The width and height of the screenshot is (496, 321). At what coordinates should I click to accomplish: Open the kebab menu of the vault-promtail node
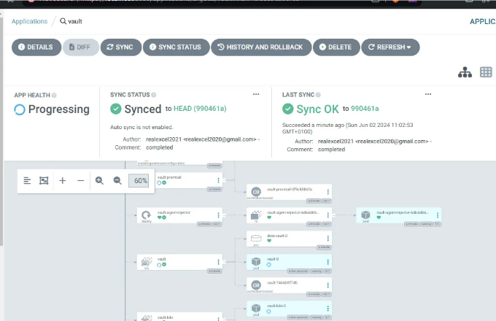[218, 180]
